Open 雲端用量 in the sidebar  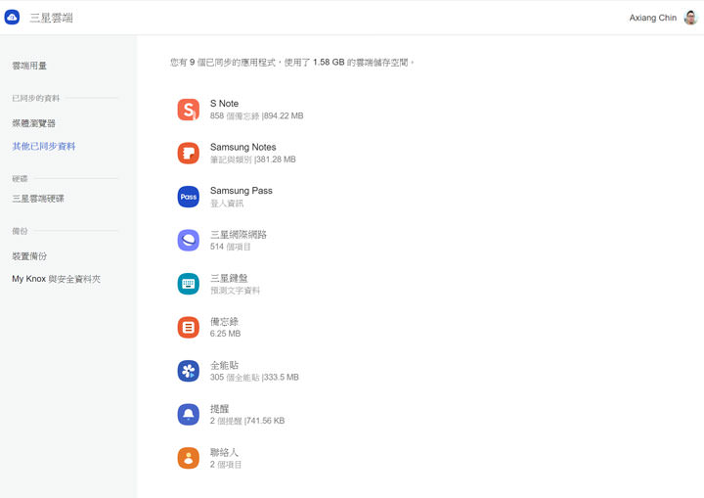[x=29, y=66]
